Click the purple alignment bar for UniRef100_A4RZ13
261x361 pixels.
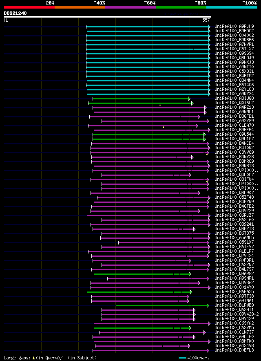click(x=150, y=108)
